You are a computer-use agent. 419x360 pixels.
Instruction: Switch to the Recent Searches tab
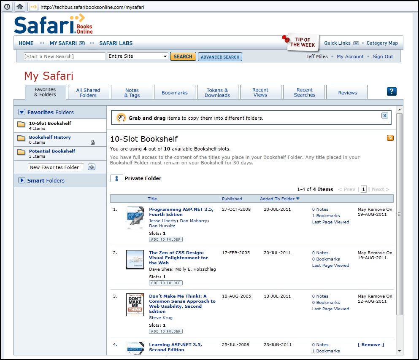(x=304, y=92)
